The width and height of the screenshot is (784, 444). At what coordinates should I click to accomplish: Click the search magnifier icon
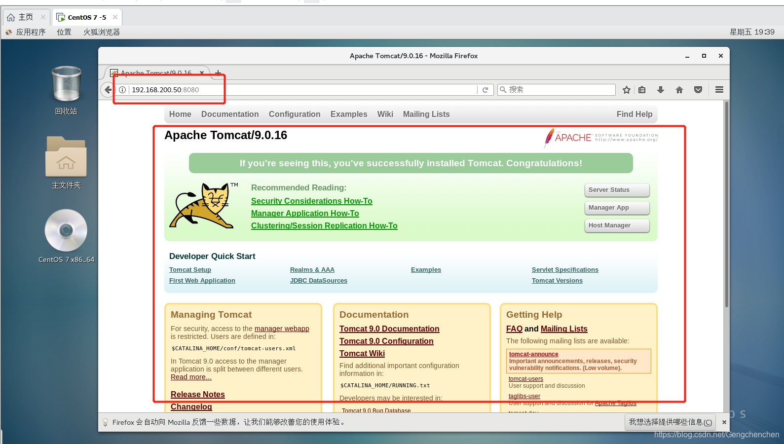pos(503,90)
